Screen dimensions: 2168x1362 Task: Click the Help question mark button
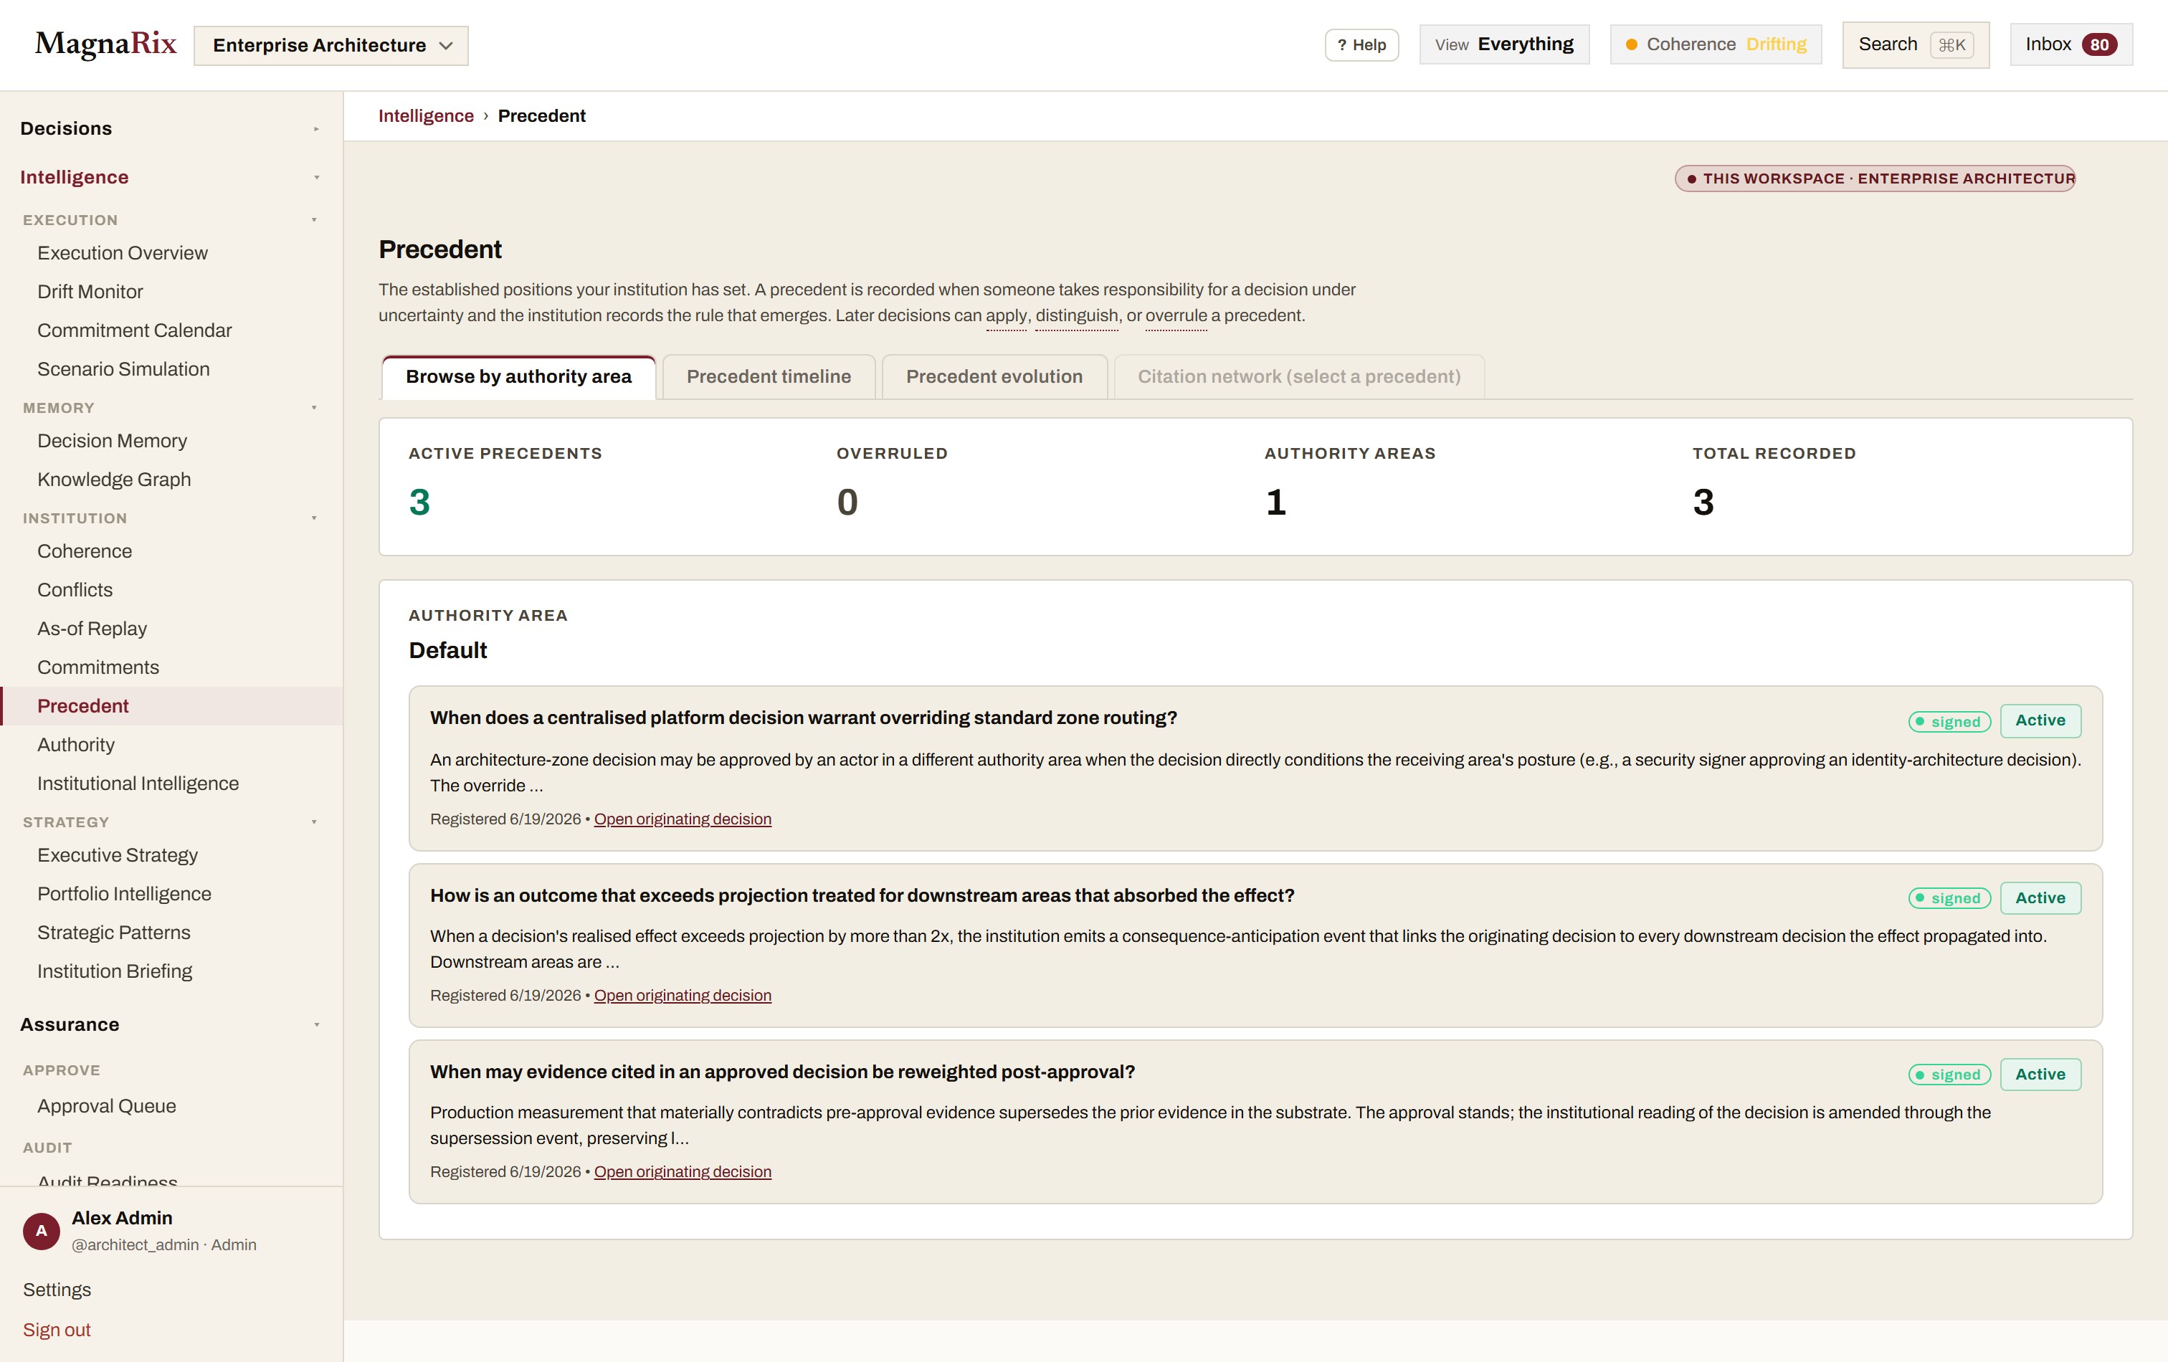[x=1361, y=45]
